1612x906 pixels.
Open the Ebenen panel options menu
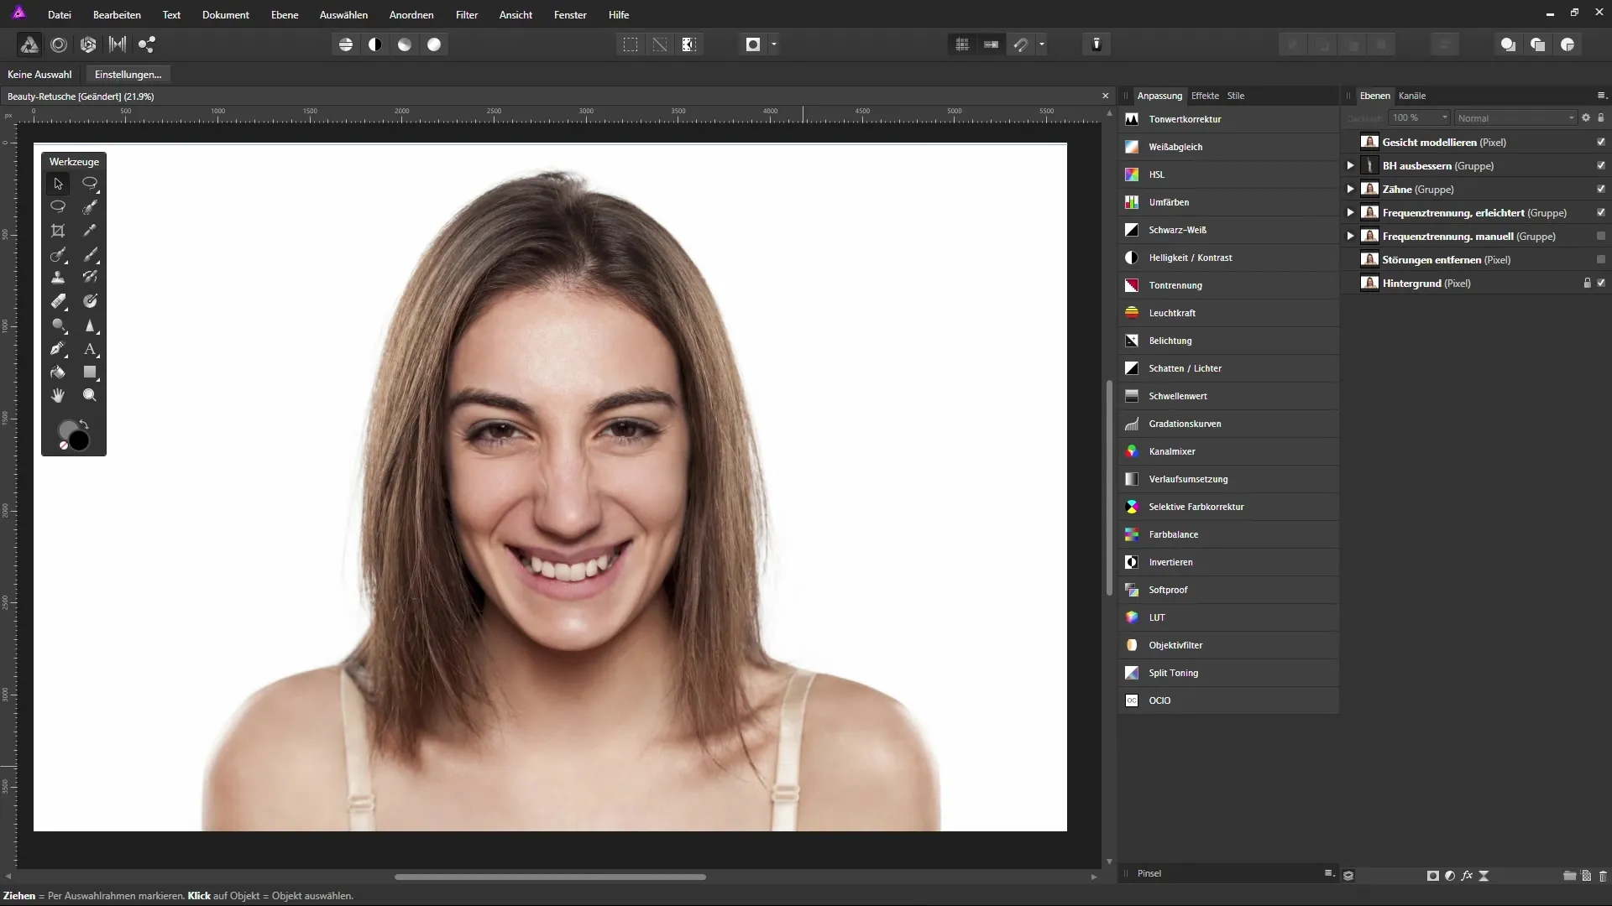[x=1601, y=96]
